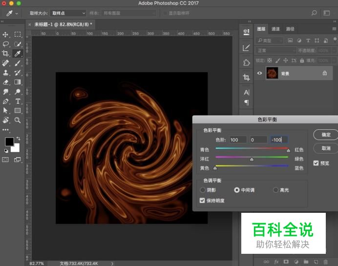This screenshot has width=338, height=266.
Task: Select the 阴影 shadows radio button
Action: tap(203, 190)
